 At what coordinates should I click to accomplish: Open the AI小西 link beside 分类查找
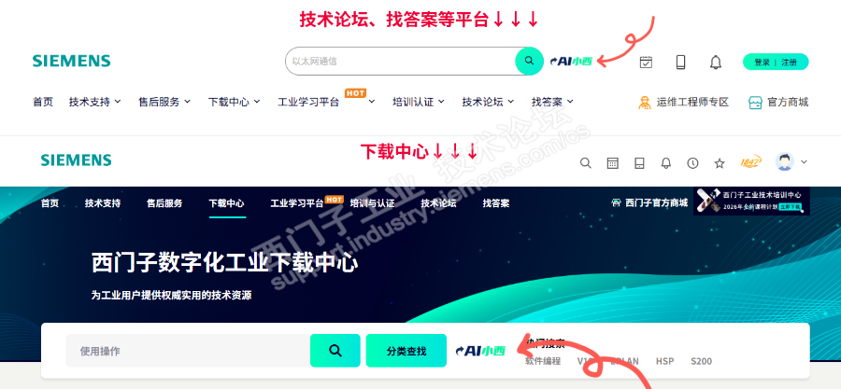pyautogui.click(x=480, y=351)
